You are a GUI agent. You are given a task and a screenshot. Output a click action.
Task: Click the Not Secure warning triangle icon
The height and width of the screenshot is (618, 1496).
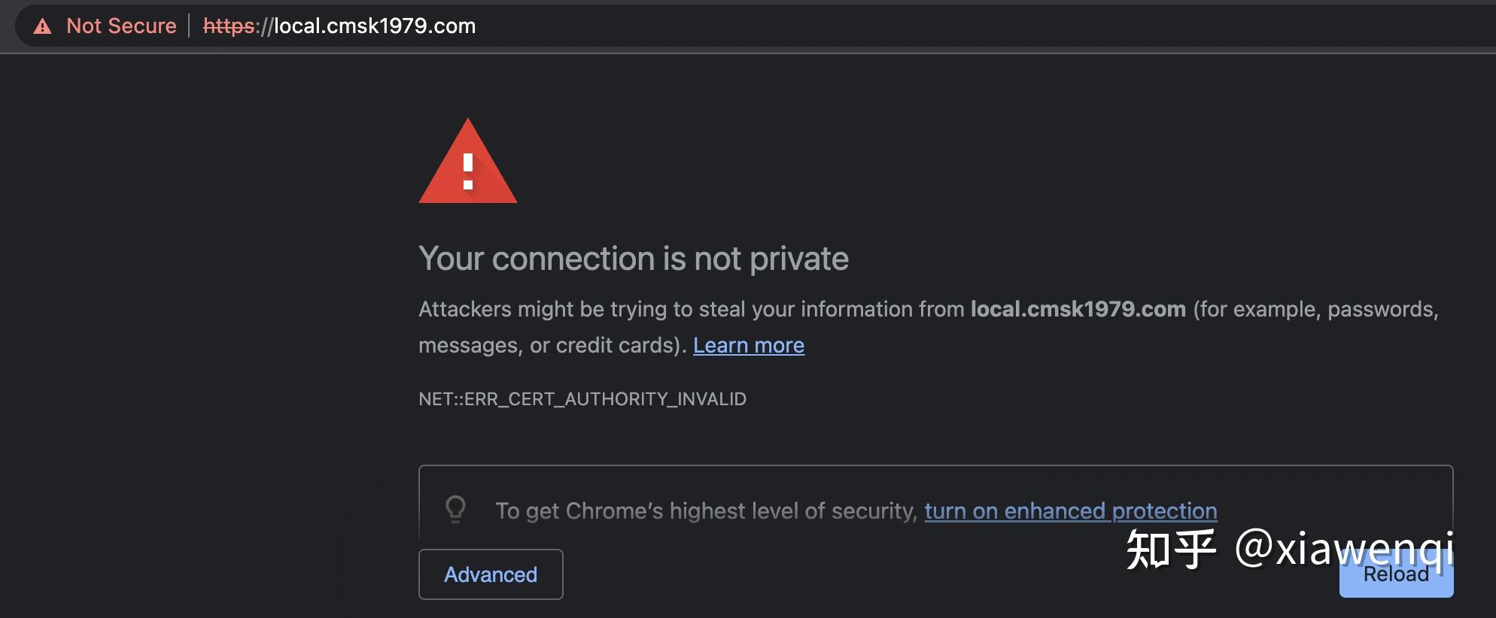tap(43, 25)
